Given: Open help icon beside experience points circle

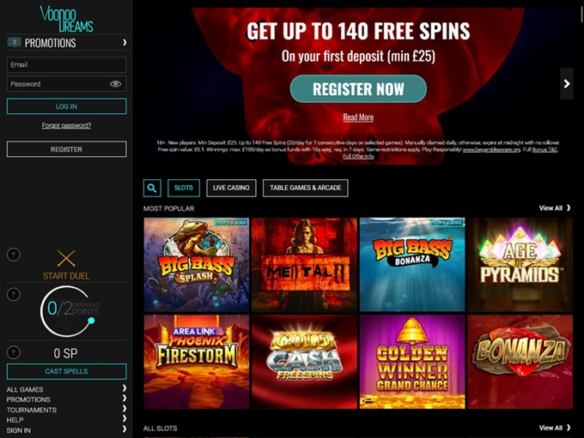Looking at the screenshot, I should coord(14,295).
